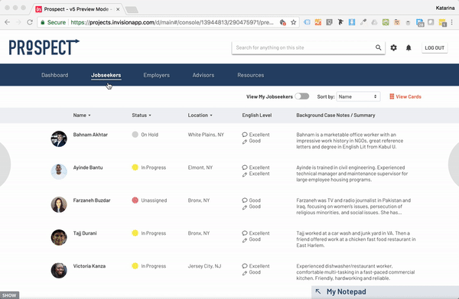This screenshot has height=299, width=459.
Task: Click the Katarina profile name in Chrome
Action: point(445,8)
